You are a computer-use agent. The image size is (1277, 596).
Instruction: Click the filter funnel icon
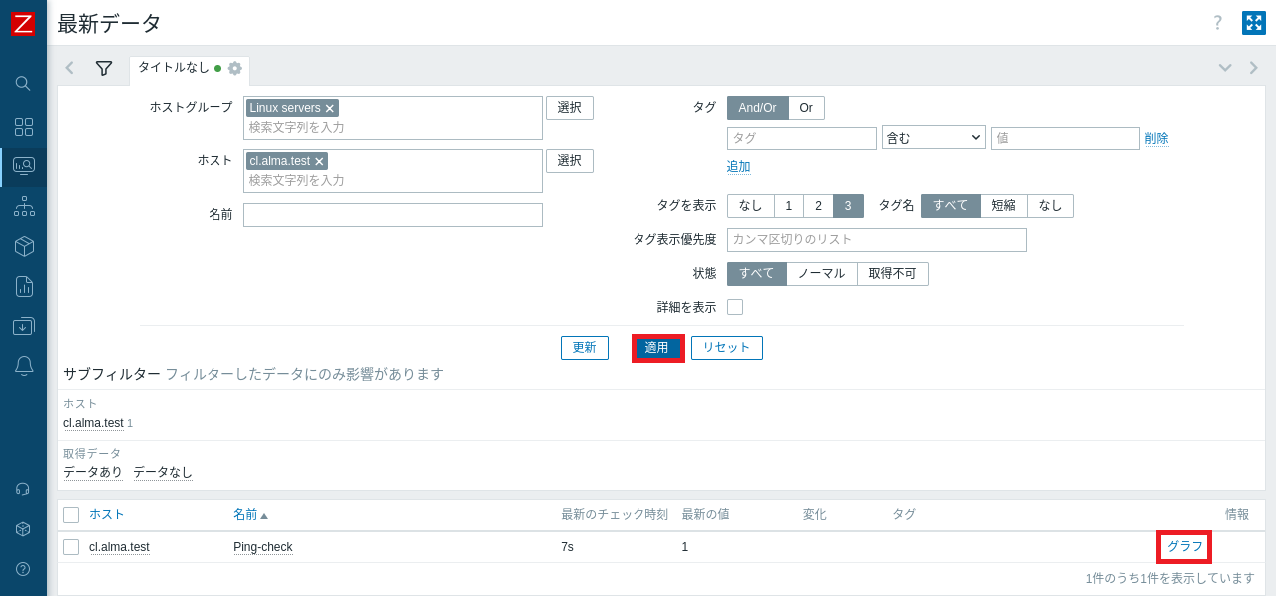pos(104,68)
